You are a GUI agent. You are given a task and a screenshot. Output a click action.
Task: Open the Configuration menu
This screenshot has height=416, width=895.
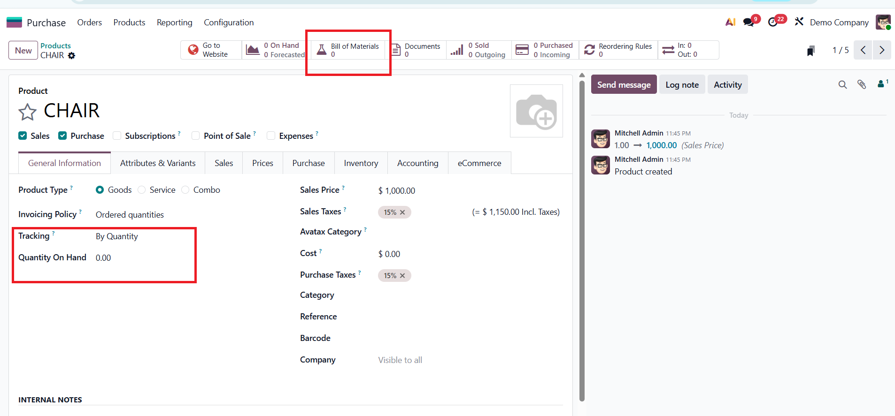coord(228,23)
